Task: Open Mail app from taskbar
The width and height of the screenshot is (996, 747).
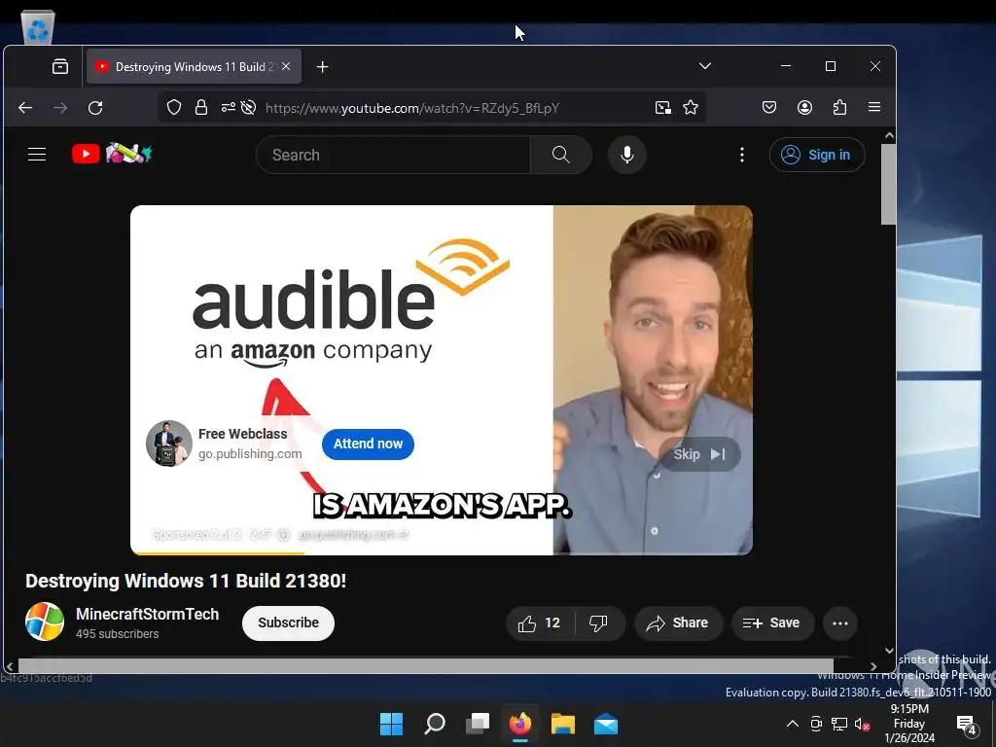Action: 606,724
